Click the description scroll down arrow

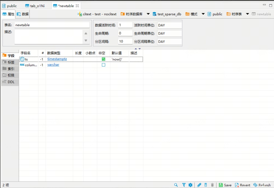pos(86,40)
